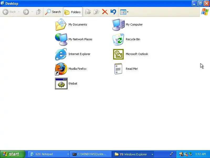
Task: Restore down the Desktop window
Action: [201, 3]
